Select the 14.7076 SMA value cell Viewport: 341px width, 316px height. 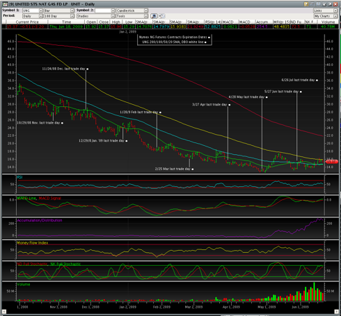(144, 26)
